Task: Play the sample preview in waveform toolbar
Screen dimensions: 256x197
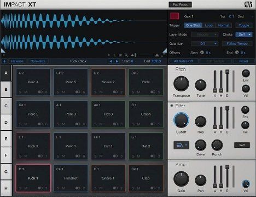Action: click(109, 55)
